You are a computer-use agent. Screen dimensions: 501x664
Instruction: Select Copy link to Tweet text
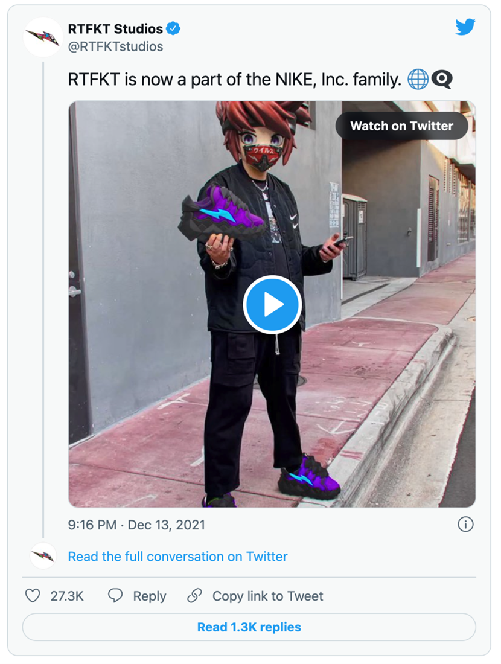click(x=267, y=596)
